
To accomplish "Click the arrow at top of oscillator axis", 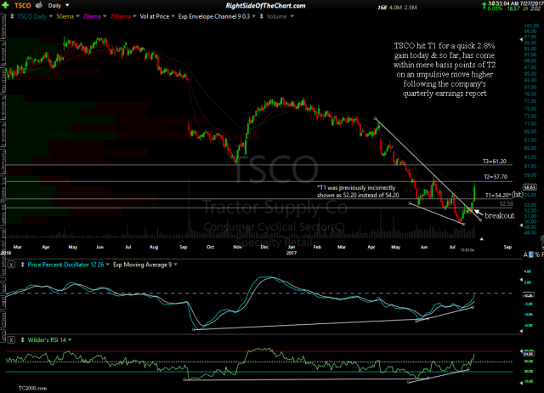I will [521, 280].
